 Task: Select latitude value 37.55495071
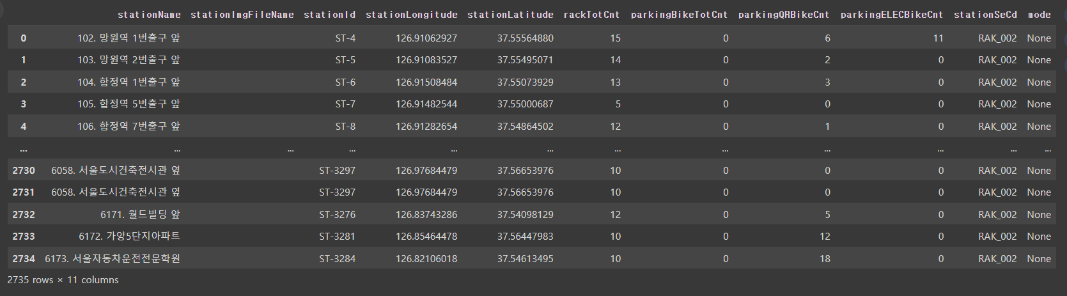pyautogui.click(x=526, y=60)
